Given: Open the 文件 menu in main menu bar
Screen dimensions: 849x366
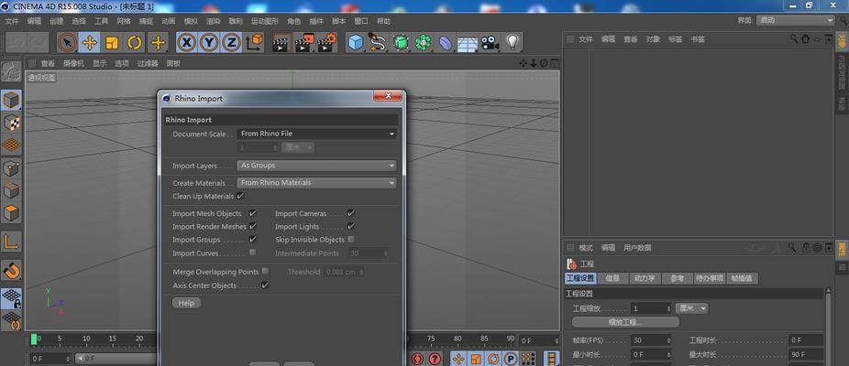Looking at the screenshot, I should 11,21.
